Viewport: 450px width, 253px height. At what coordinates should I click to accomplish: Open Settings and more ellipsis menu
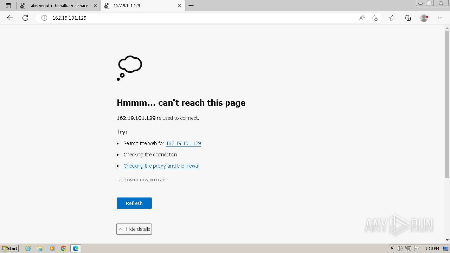click(x=440, y=18)
